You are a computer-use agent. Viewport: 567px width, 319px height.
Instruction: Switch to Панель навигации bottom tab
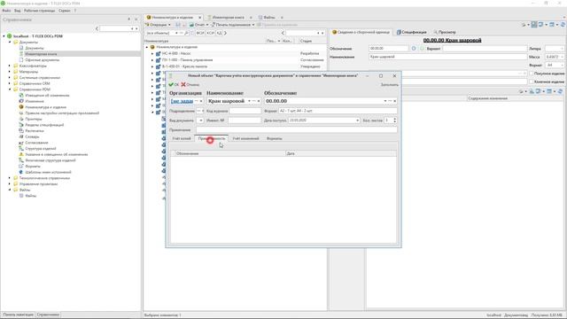click(x=18, y=315)
